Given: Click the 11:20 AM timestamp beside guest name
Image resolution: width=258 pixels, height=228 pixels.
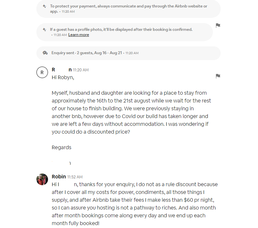Looking at the screenshot, I should [x=81, y=70].
